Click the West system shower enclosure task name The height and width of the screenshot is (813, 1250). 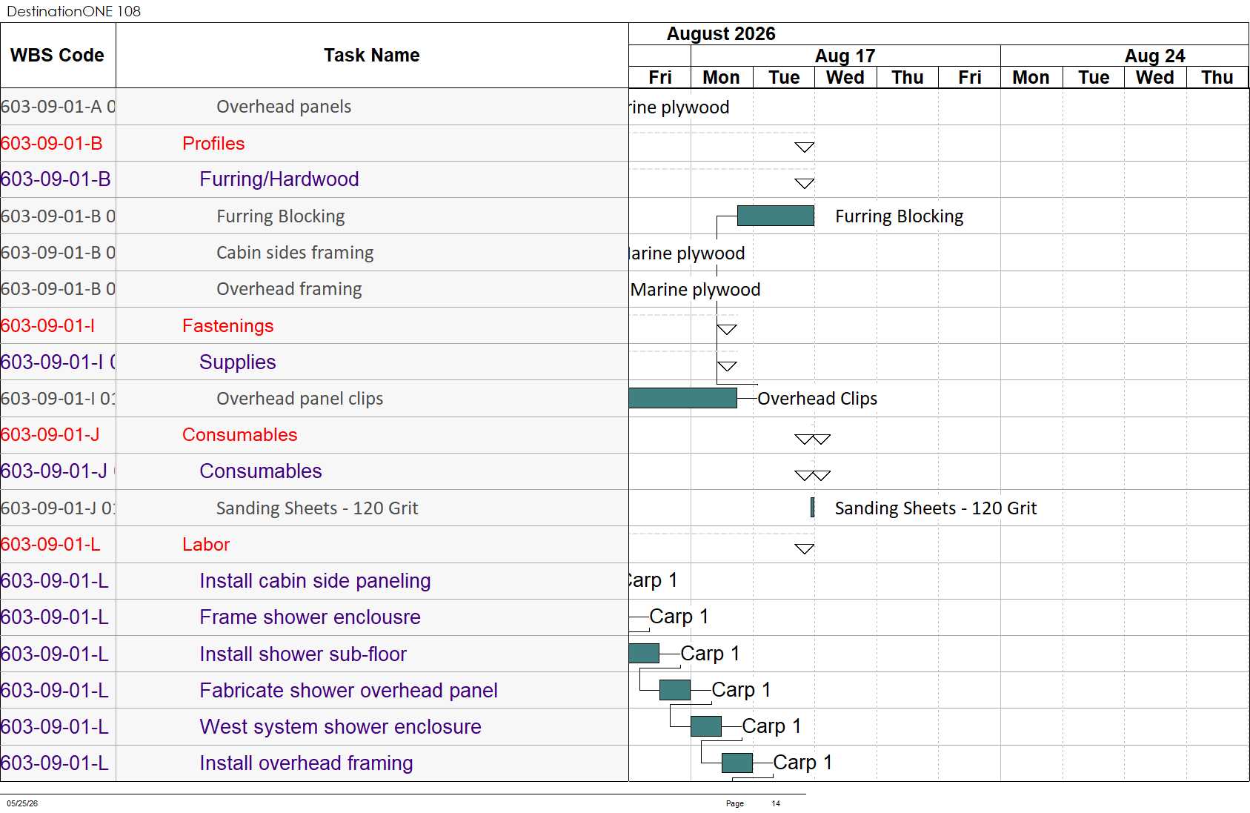(x=340, y=727)
